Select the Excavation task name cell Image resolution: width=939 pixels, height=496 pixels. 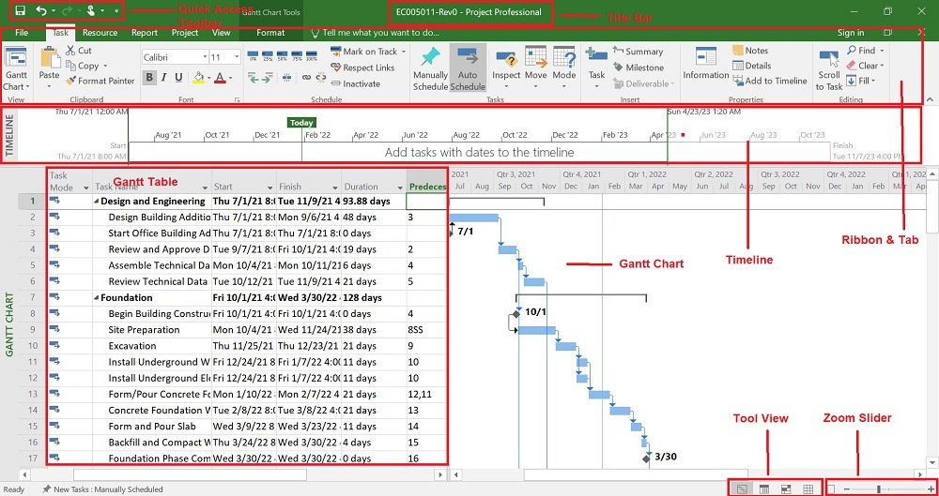[x=152, y=346]
